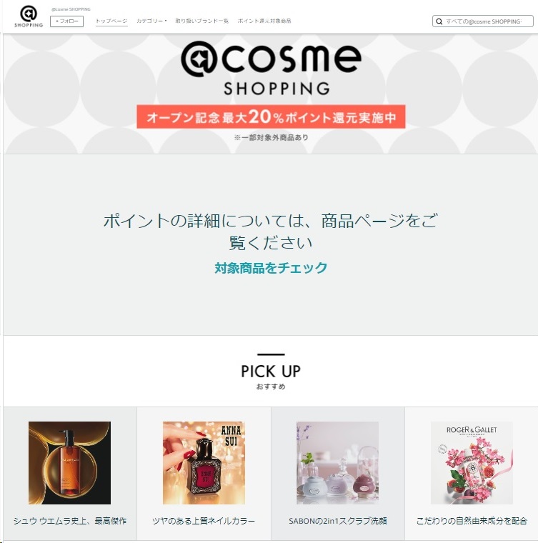Click the オープン記念 20%ポイント還元 red banner
The image size is (538, 543).
pyautogui.click(x=271, y=117)
